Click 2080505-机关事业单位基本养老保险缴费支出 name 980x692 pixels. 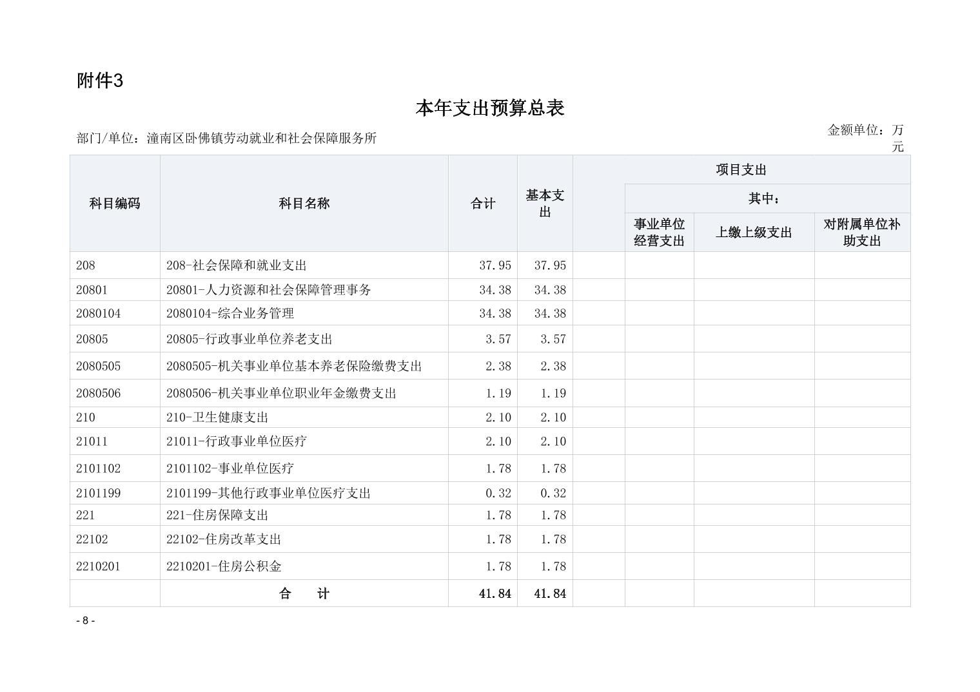click(x=294, y=366)
